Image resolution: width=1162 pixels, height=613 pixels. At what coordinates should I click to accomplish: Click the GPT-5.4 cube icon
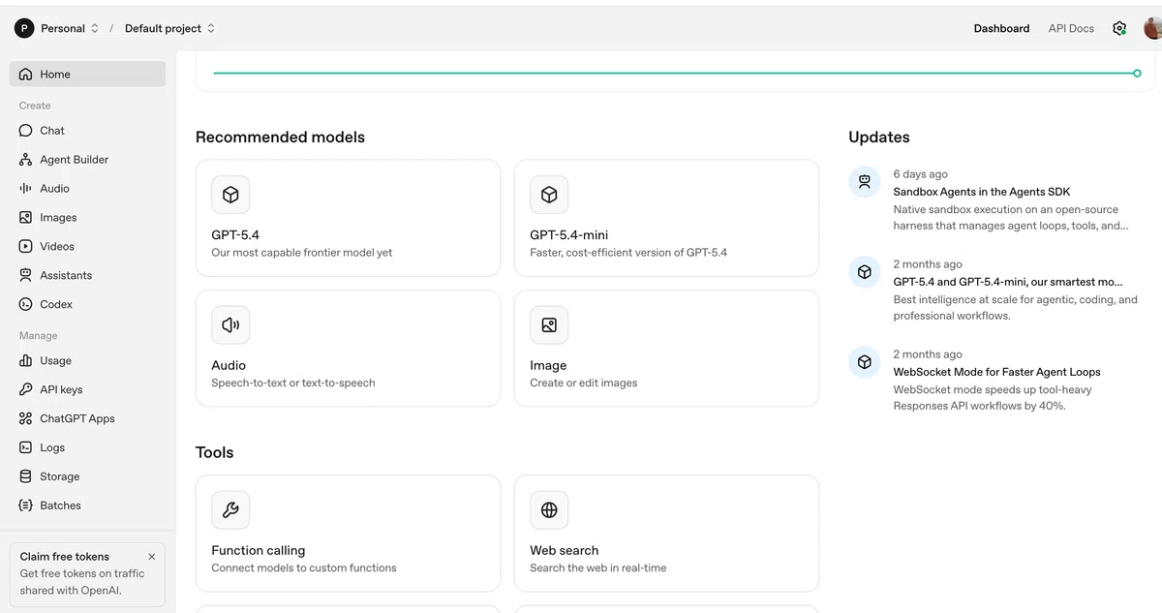click(x=230, y=195)
